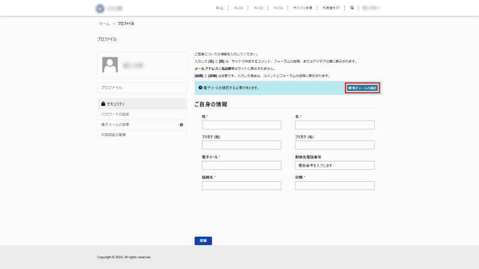Go to サインイン手順 in top menu

(x=302, y=8)
